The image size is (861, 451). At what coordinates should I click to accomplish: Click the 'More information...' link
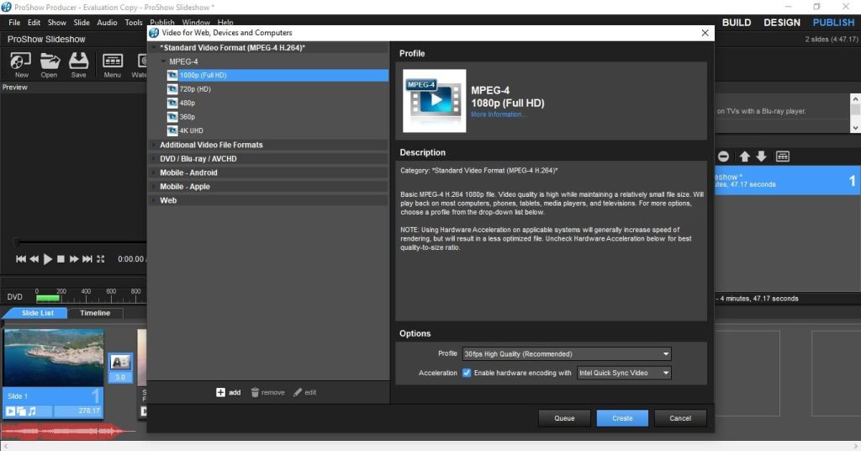496,114
